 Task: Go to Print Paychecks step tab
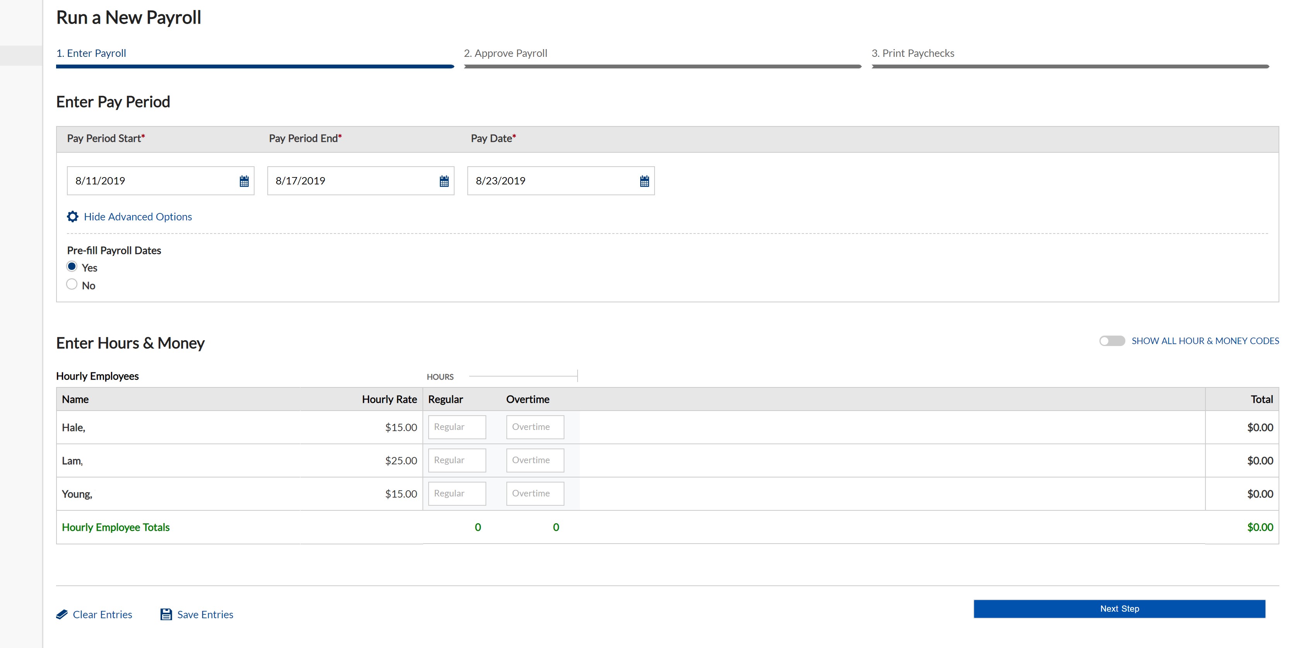[x=913, y=53]
